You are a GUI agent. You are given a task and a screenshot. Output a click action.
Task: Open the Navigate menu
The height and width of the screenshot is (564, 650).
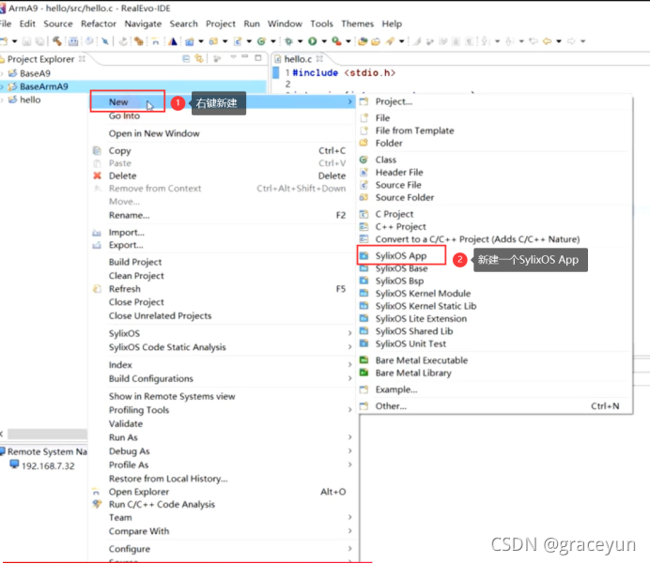[x=143, y=23]
